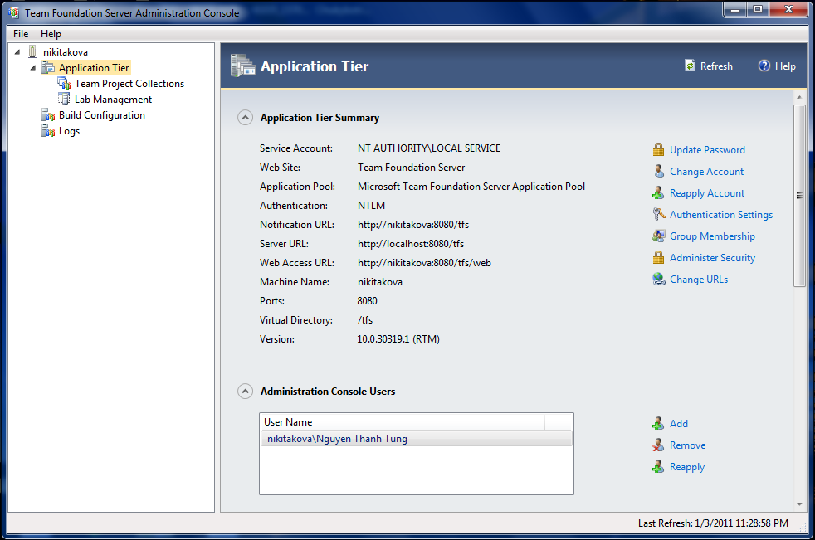Select Build Configuration in tree

[102, 114]
